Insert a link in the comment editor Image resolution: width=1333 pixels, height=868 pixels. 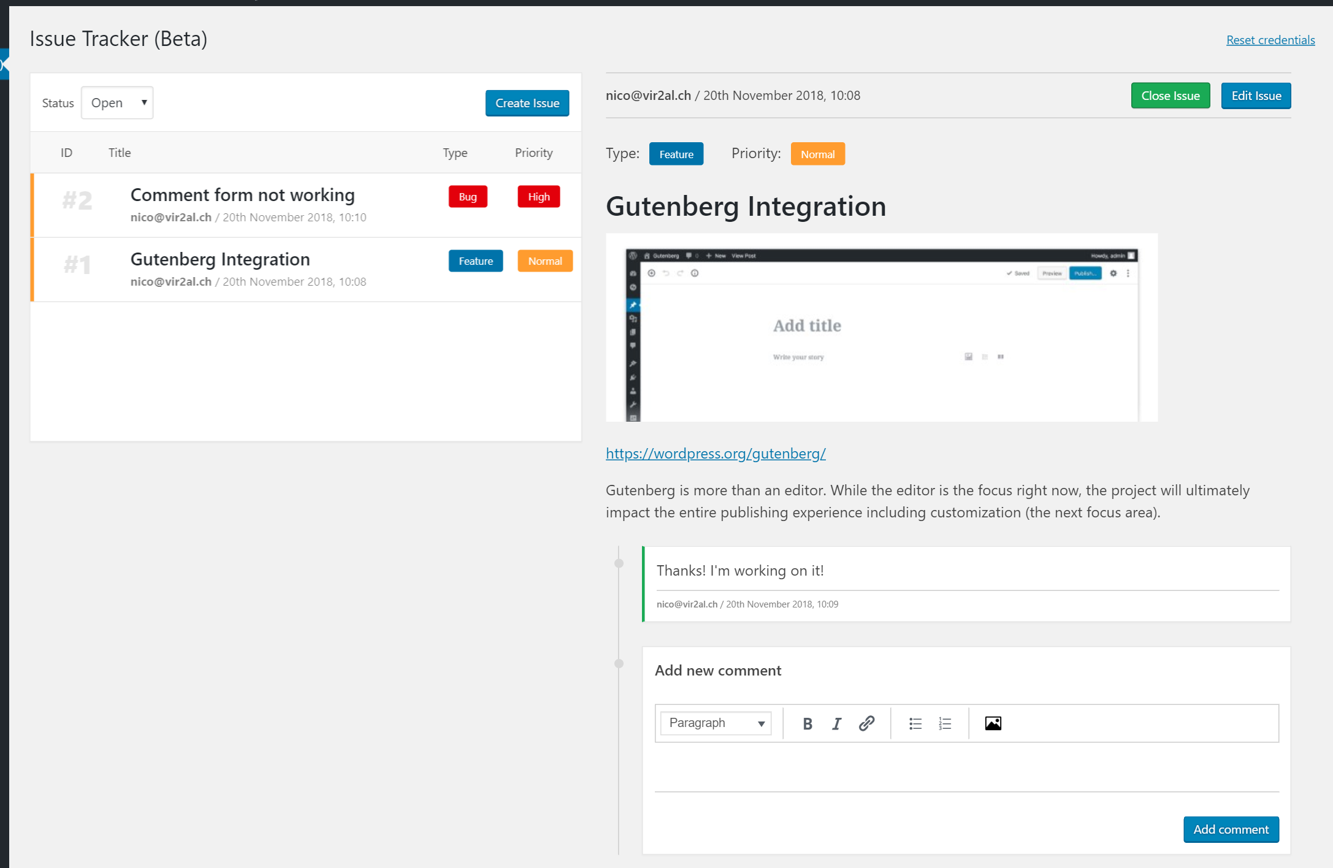point(866,723)
